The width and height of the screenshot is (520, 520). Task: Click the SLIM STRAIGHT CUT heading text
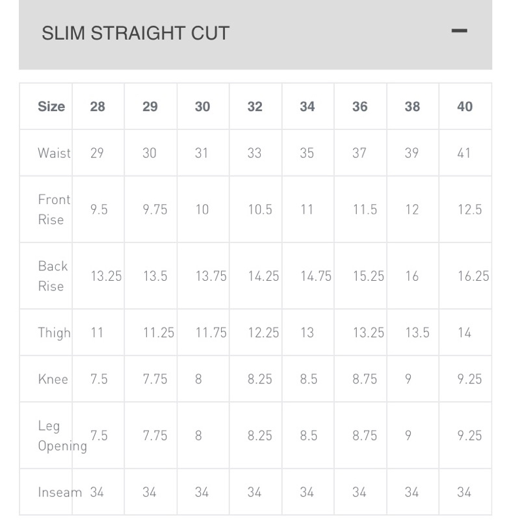pyautogui.click(x=135, y=33)
